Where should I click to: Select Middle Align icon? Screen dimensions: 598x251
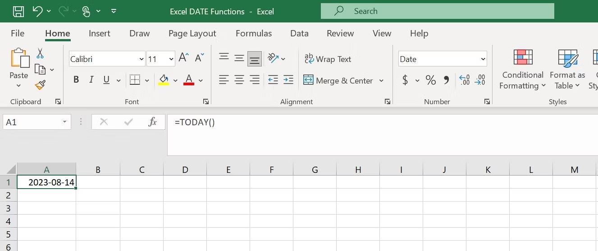point(239,58)
